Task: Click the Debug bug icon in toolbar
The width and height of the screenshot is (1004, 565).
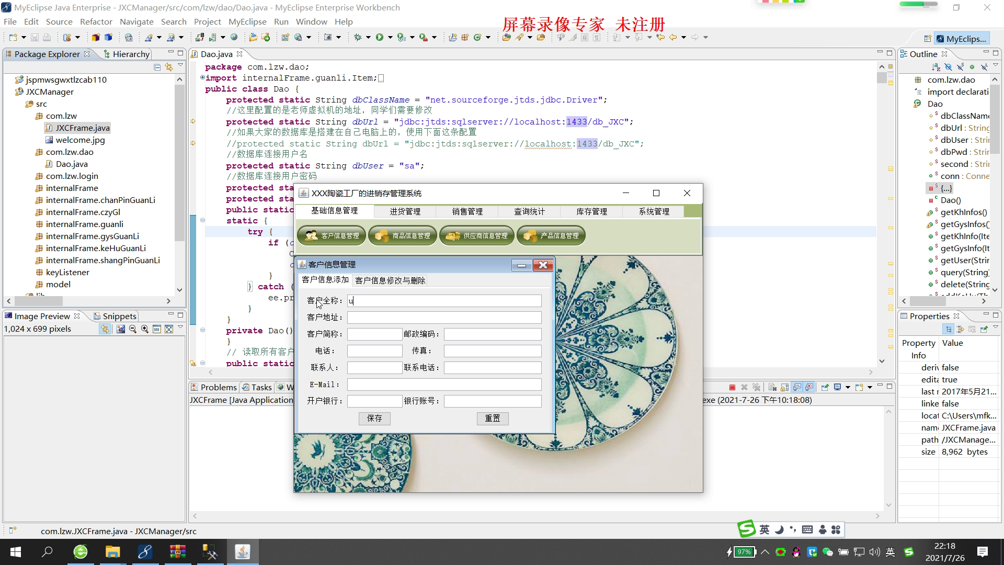Action: click(358, 37)
